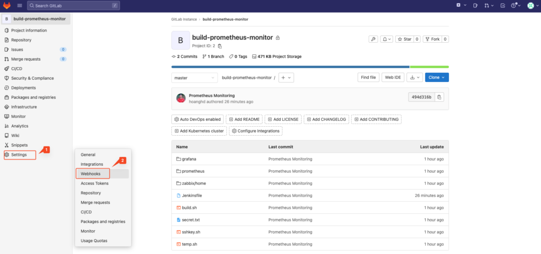Open merge requests dropdown in top bar

tap(489, 5)
